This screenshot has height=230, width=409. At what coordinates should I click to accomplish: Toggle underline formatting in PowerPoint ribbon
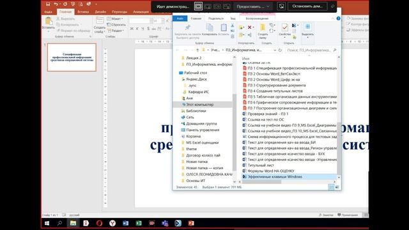tap(143, 29)
